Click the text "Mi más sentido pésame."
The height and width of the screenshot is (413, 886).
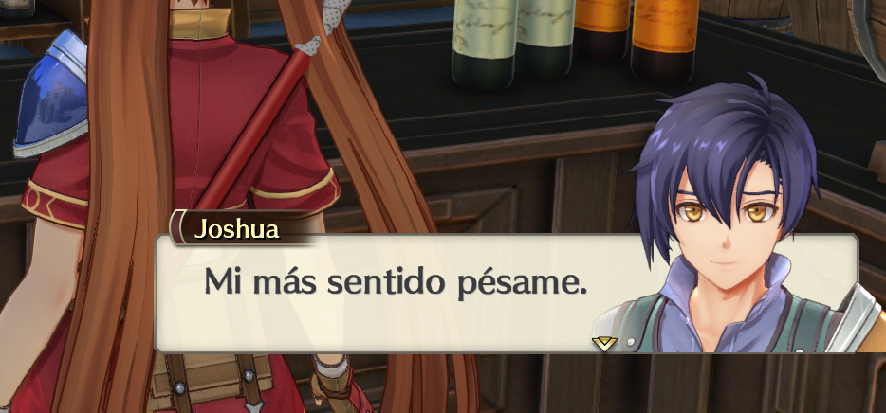(x=396, y=280)
